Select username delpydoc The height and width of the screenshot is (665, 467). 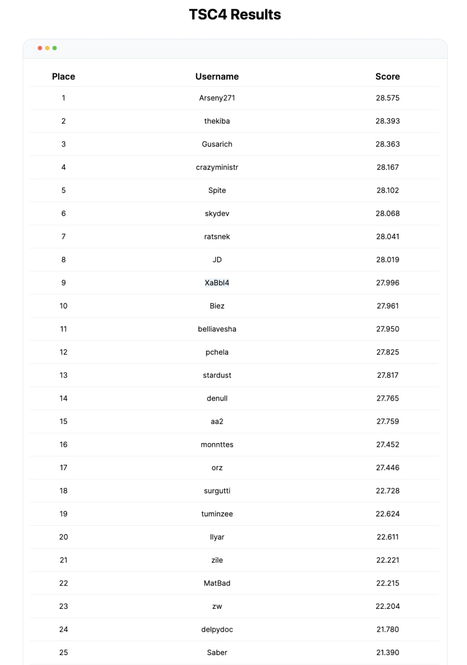[217, 629]
